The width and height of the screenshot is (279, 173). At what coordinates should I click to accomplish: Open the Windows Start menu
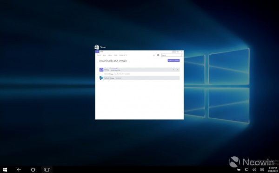tap(5, 170)
